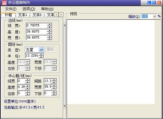Adjust the 间距 spinner arrows
Image resolution: width=163 pixels, height=119 pixels.
point(54,81)
